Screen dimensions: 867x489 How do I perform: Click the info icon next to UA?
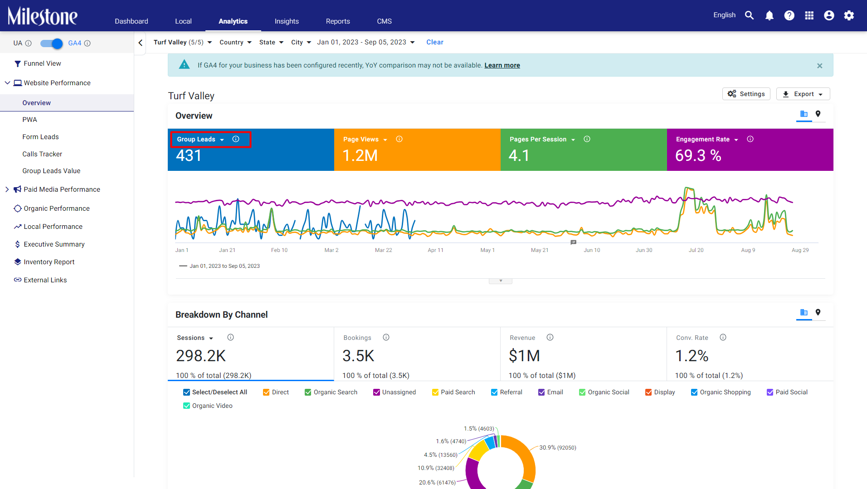click(29, 43)
